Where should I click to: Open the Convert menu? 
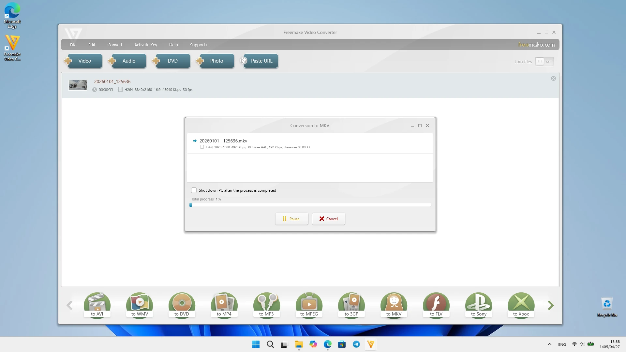(x=115, y=45)
